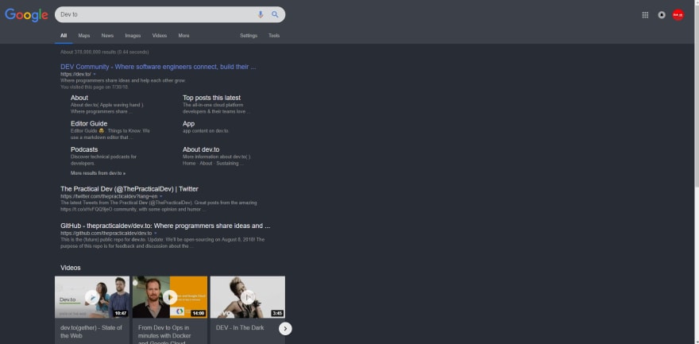Play the dev.to(gether) State of the Web video
The width and height of the screenshot is (699, 344).
92,297
